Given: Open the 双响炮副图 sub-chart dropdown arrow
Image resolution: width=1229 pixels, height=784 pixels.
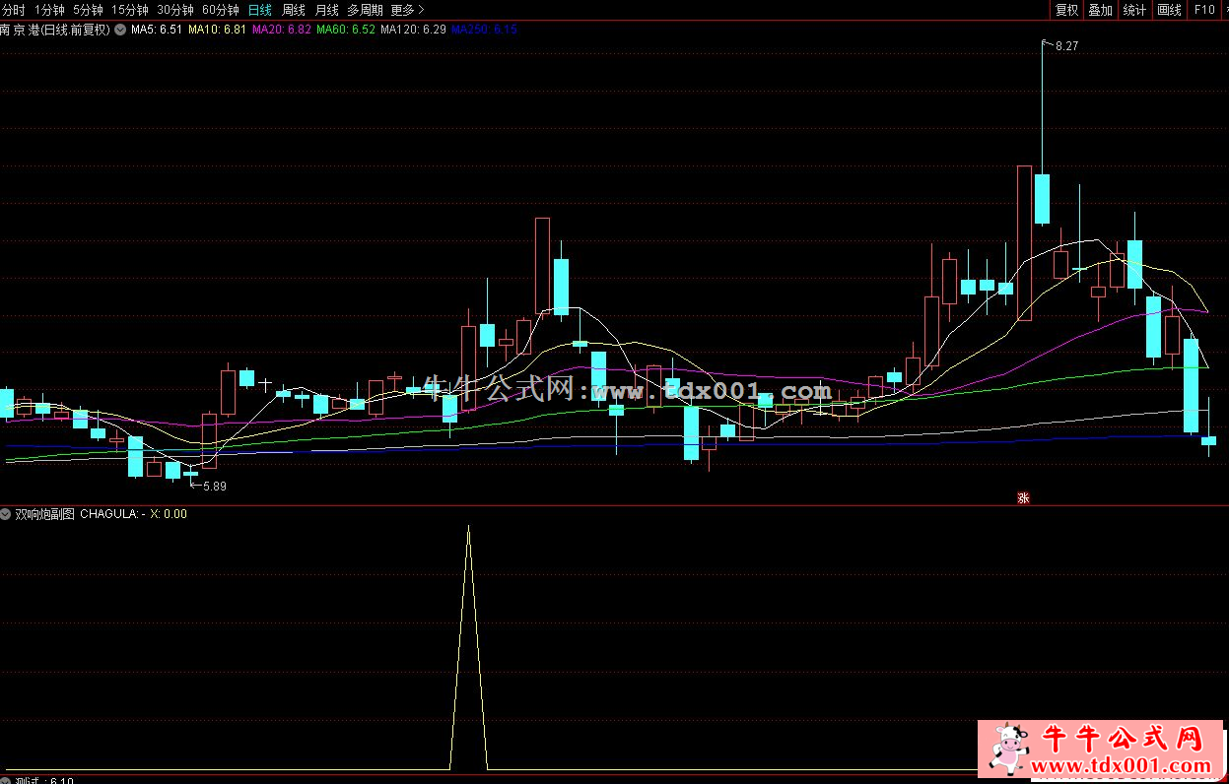Looking at the screenshot, I should pyautogui.click(x=7, y=514).
